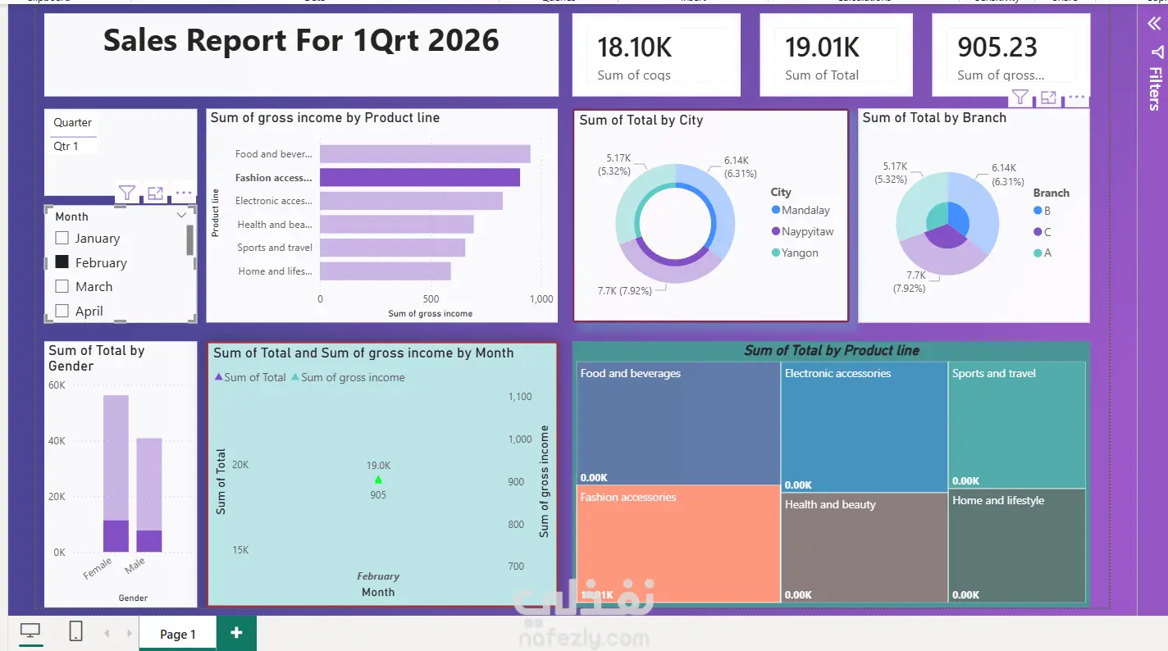Select the Qtr 1 quarter value

tap(66, 146)
